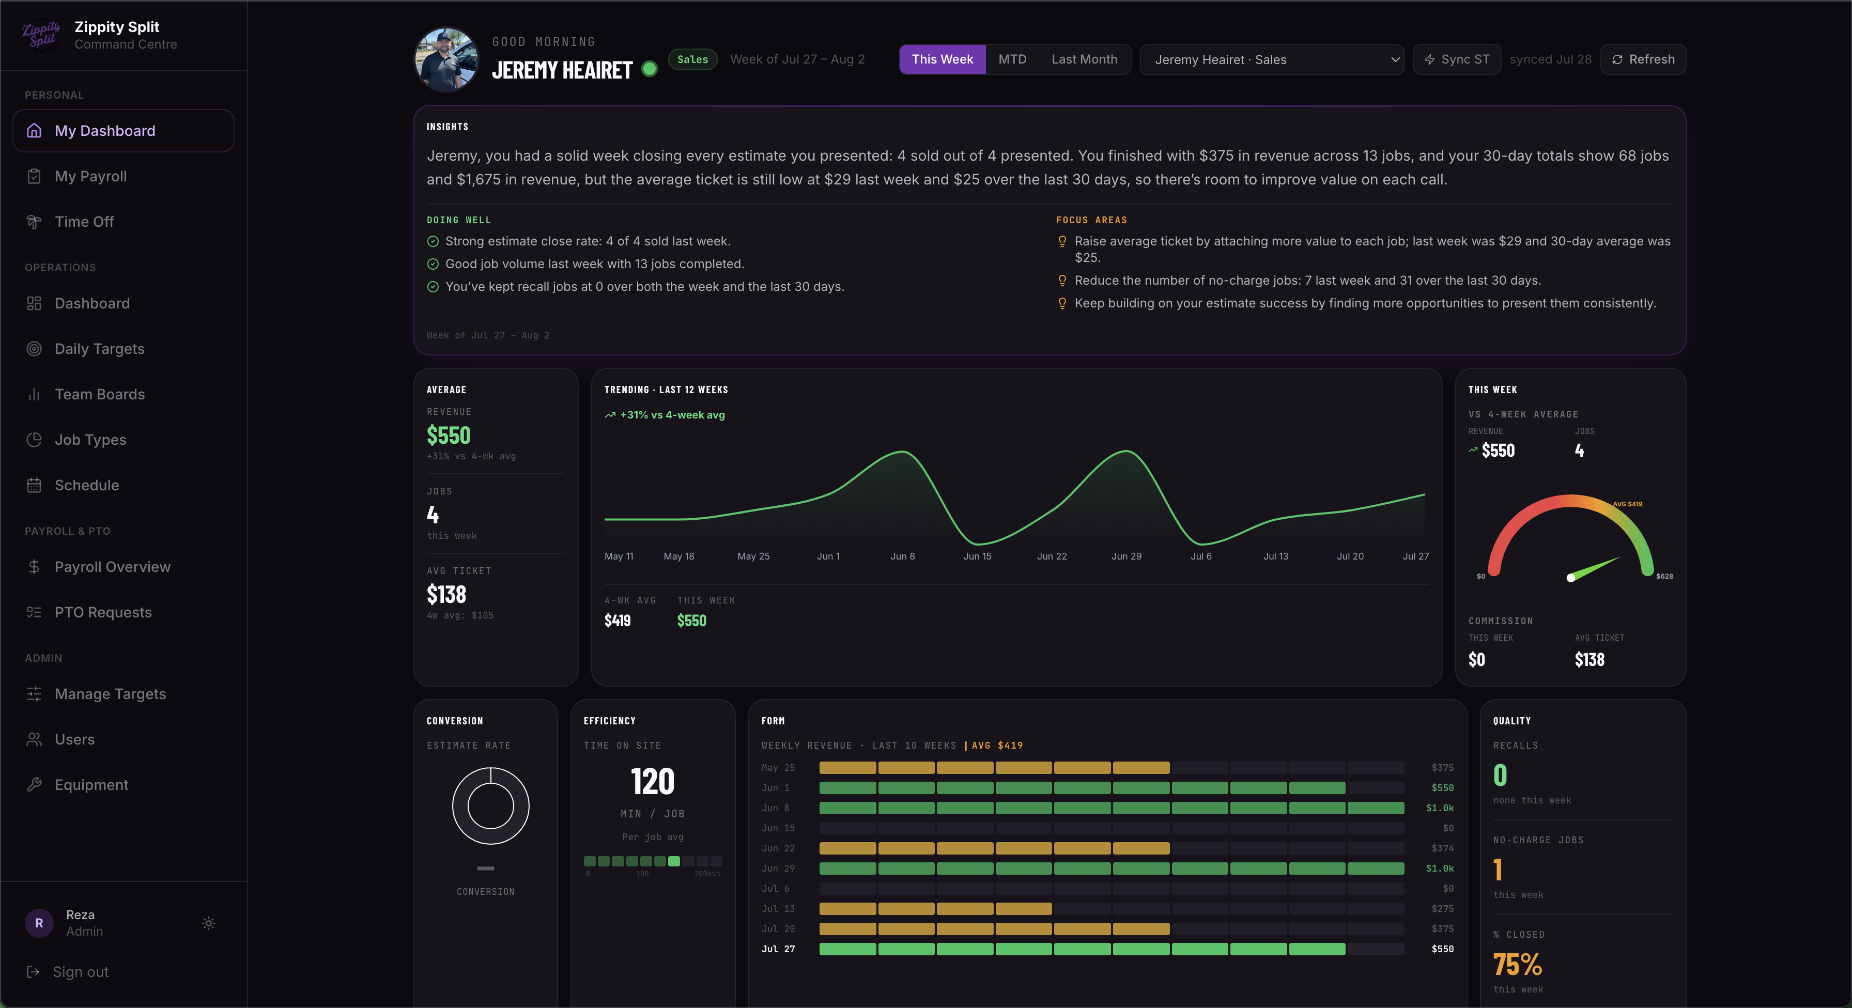1852x1008 pixels.
Task: Select the Payroll Overview dollar icon
Action: point(34,567)
